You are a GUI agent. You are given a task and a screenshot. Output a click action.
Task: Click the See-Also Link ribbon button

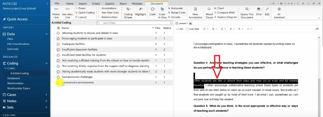pyautogui.click(x=68, y=13)
